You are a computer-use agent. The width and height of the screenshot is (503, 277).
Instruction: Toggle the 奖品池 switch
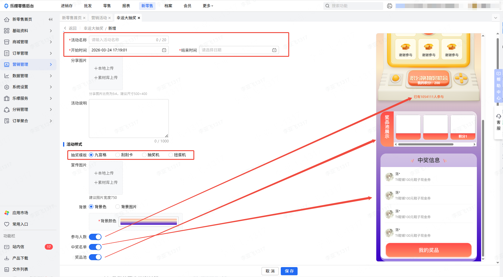click(95, 257)
